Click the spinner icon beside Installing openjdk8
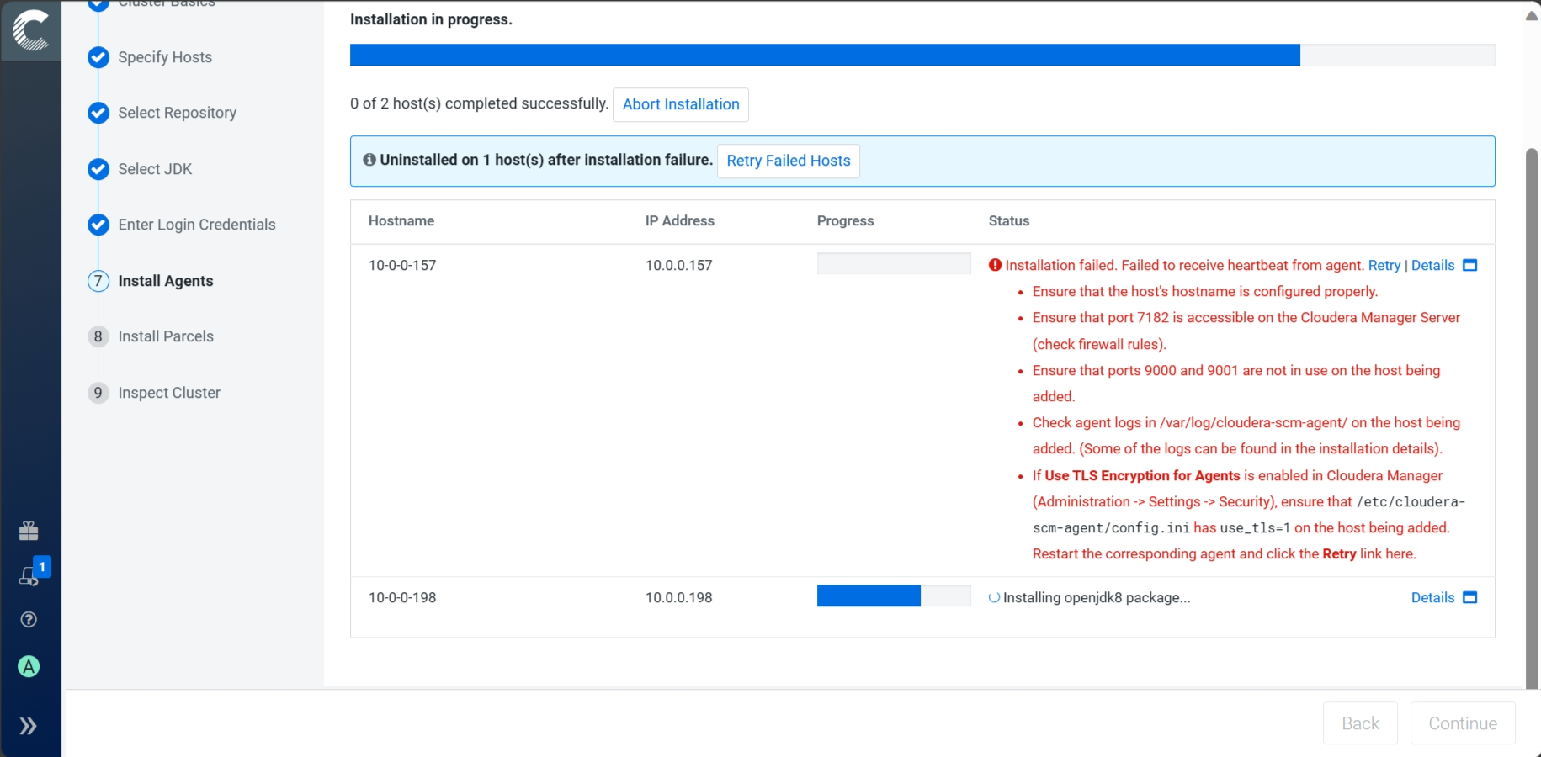Screen dimensions: 1541x757 [x=994, y=597]
